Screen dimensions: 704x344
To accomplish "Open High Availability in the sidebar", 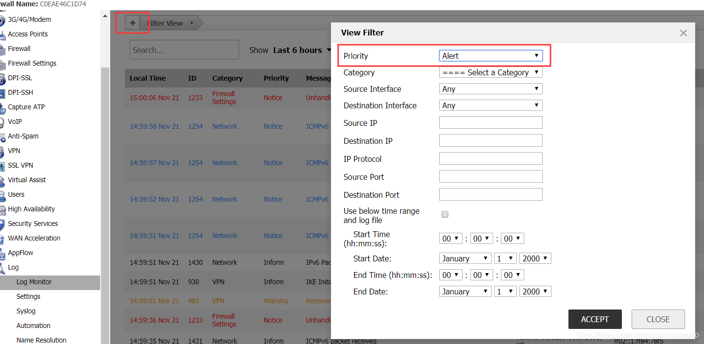I will (32, 209).
